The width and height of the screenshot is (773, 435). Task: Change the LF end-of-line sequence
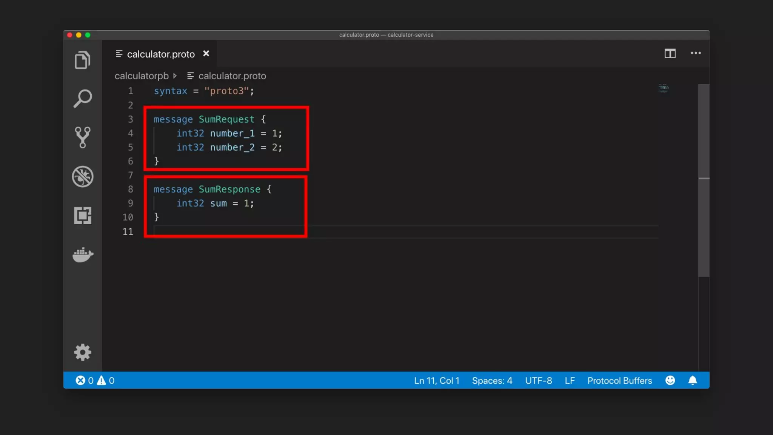pos(570,381)
